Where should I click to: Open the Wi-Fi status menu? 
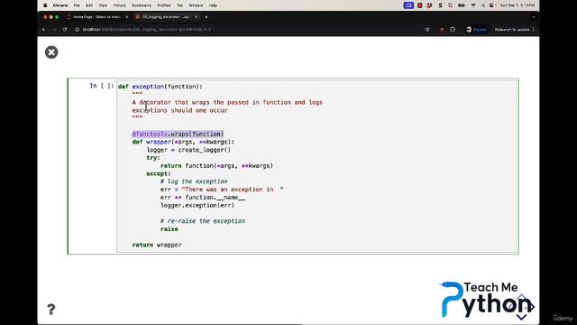pyautogui.click(x=473, y=5)
